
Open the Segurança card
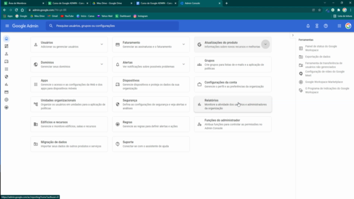(x=151, y=104)
